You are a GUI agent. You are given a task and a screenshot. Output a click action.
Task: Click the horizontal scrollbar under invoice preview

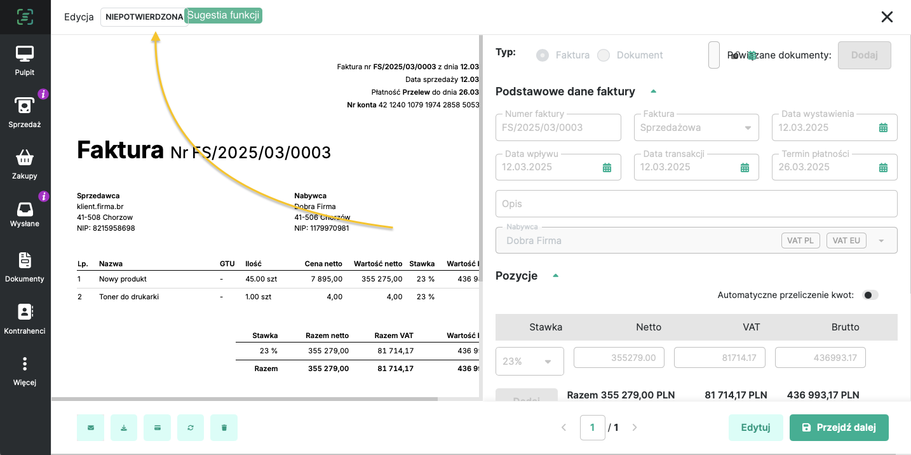245,399
